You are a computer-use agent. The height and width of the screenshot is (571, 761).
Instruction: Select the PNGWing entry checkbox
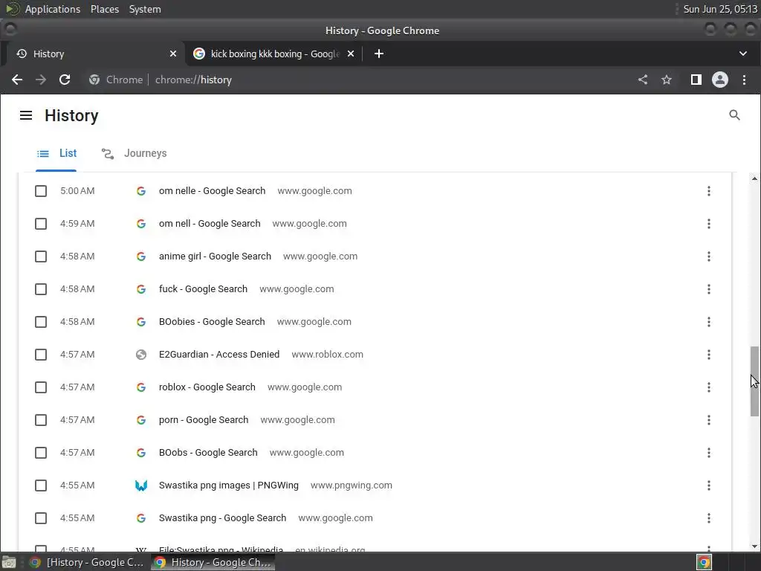[41, 485]
